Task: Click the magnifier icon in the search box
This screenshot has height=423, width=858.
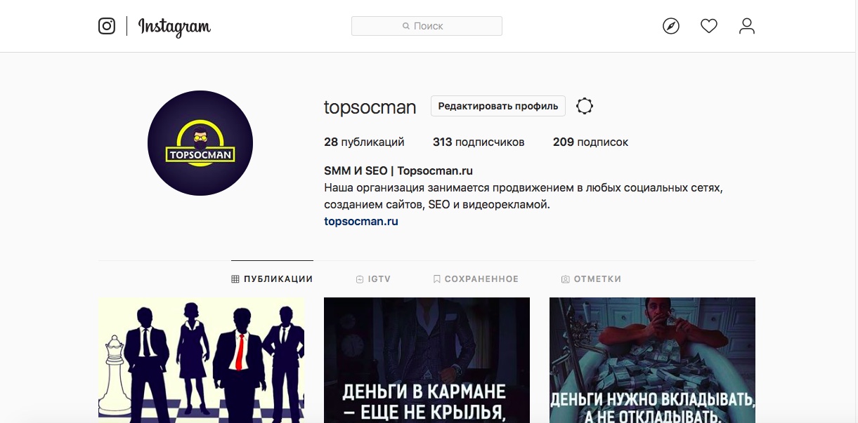Action: tap(406, 26)
